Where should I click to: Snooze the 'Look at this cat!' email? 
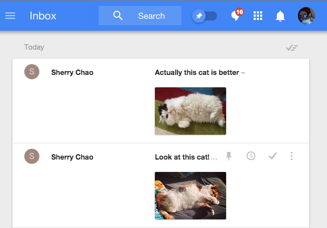pos(251,156)
